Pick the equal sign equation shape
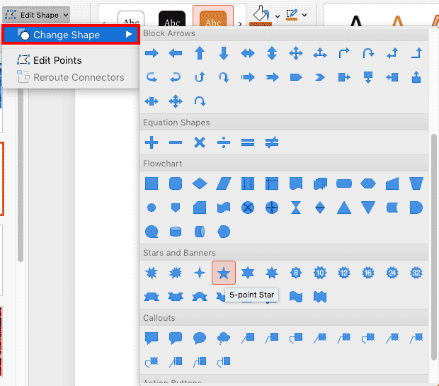The height and width of the screenshot is (386, 439). (x=248, y=142)
